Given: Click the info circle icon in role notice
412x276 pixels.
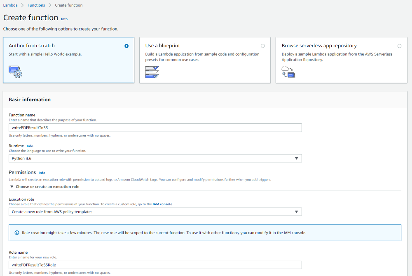Looking at the screenshot, I should [x=17, y=233].
